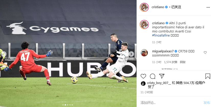This screenshot has width=211, height=107.
Task: View 1,574 次赞 likes on comment
Action: click(171, 62)
